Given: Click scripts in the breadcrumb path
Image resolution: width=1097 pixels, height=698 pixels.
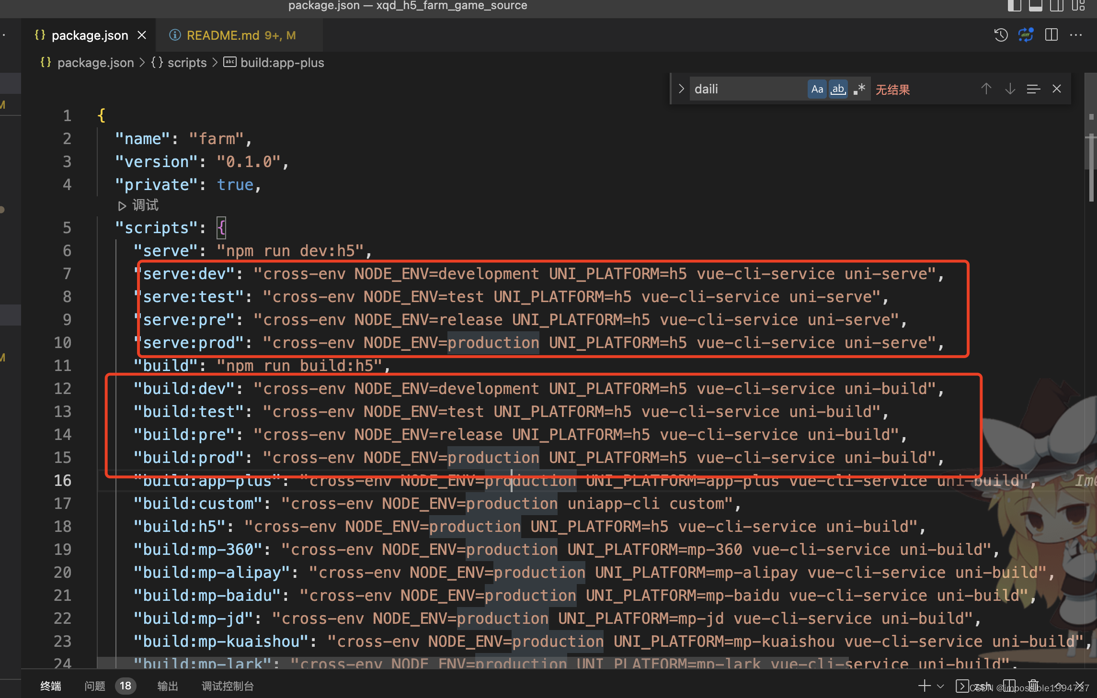Looking at the screenshot, I should [x=187, y=63].
